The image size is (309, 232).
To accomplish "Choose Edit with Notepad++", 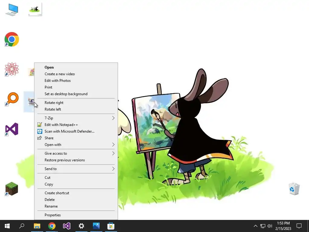I will point(76,125).
